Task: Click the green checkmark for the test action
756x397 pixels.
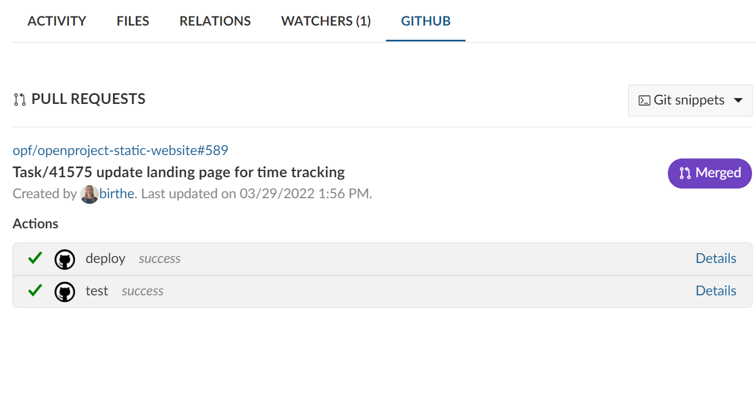Action: tap(34, 291)
